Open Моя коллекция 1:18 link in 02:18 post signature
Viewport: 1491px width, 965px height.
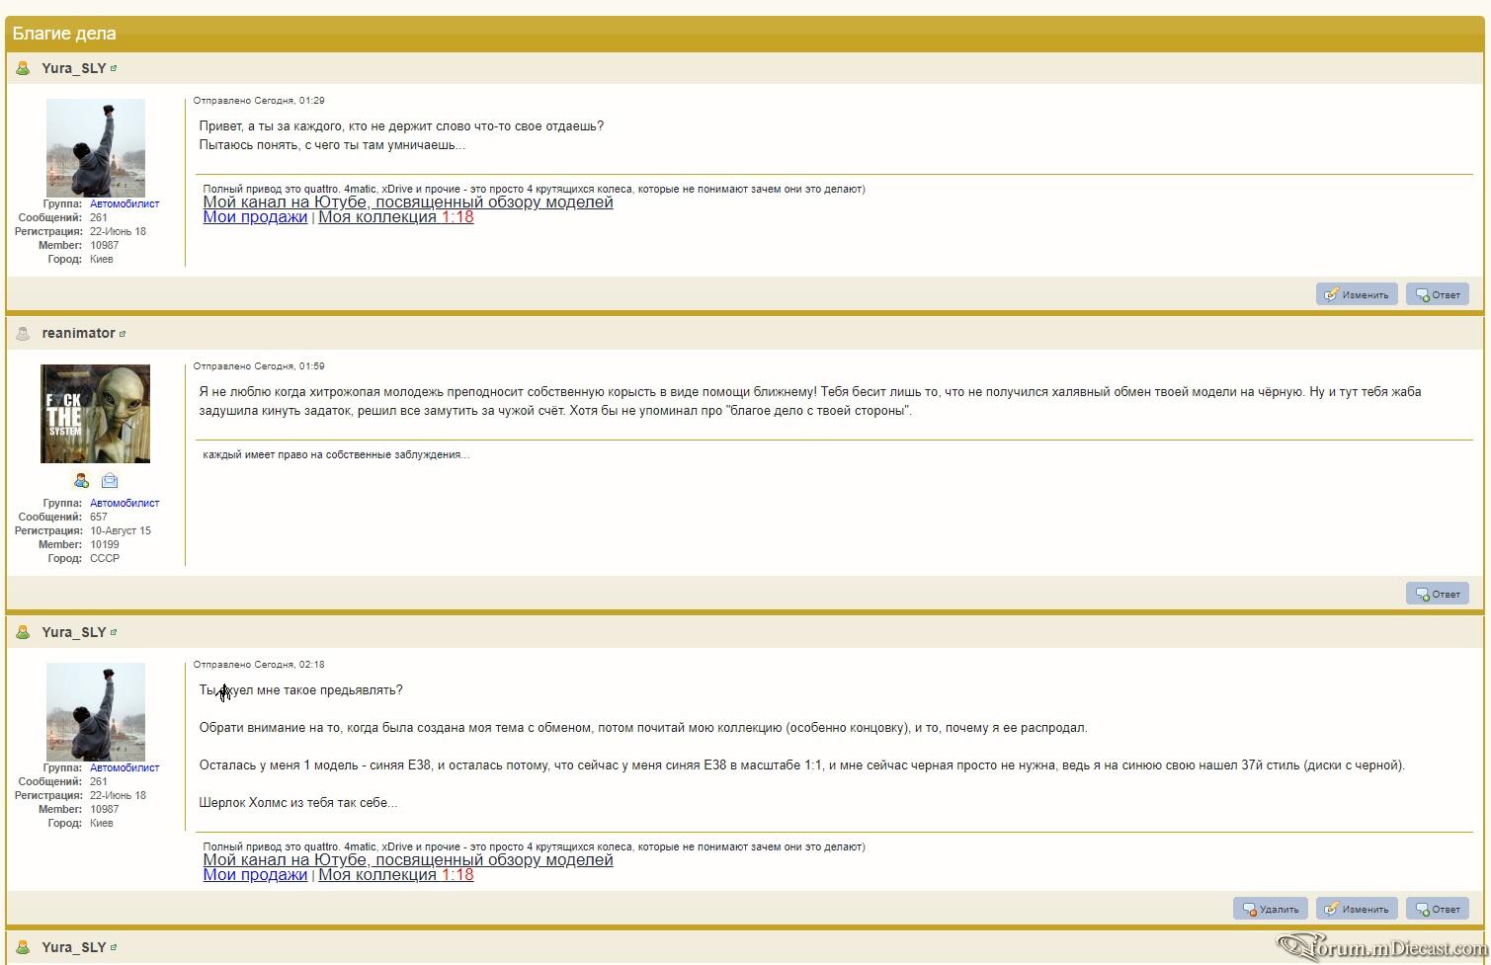pos(395,874)
